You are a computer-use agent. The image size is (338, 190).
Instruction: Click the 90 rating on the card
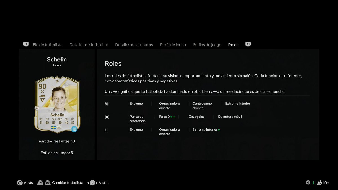[43, 87]
